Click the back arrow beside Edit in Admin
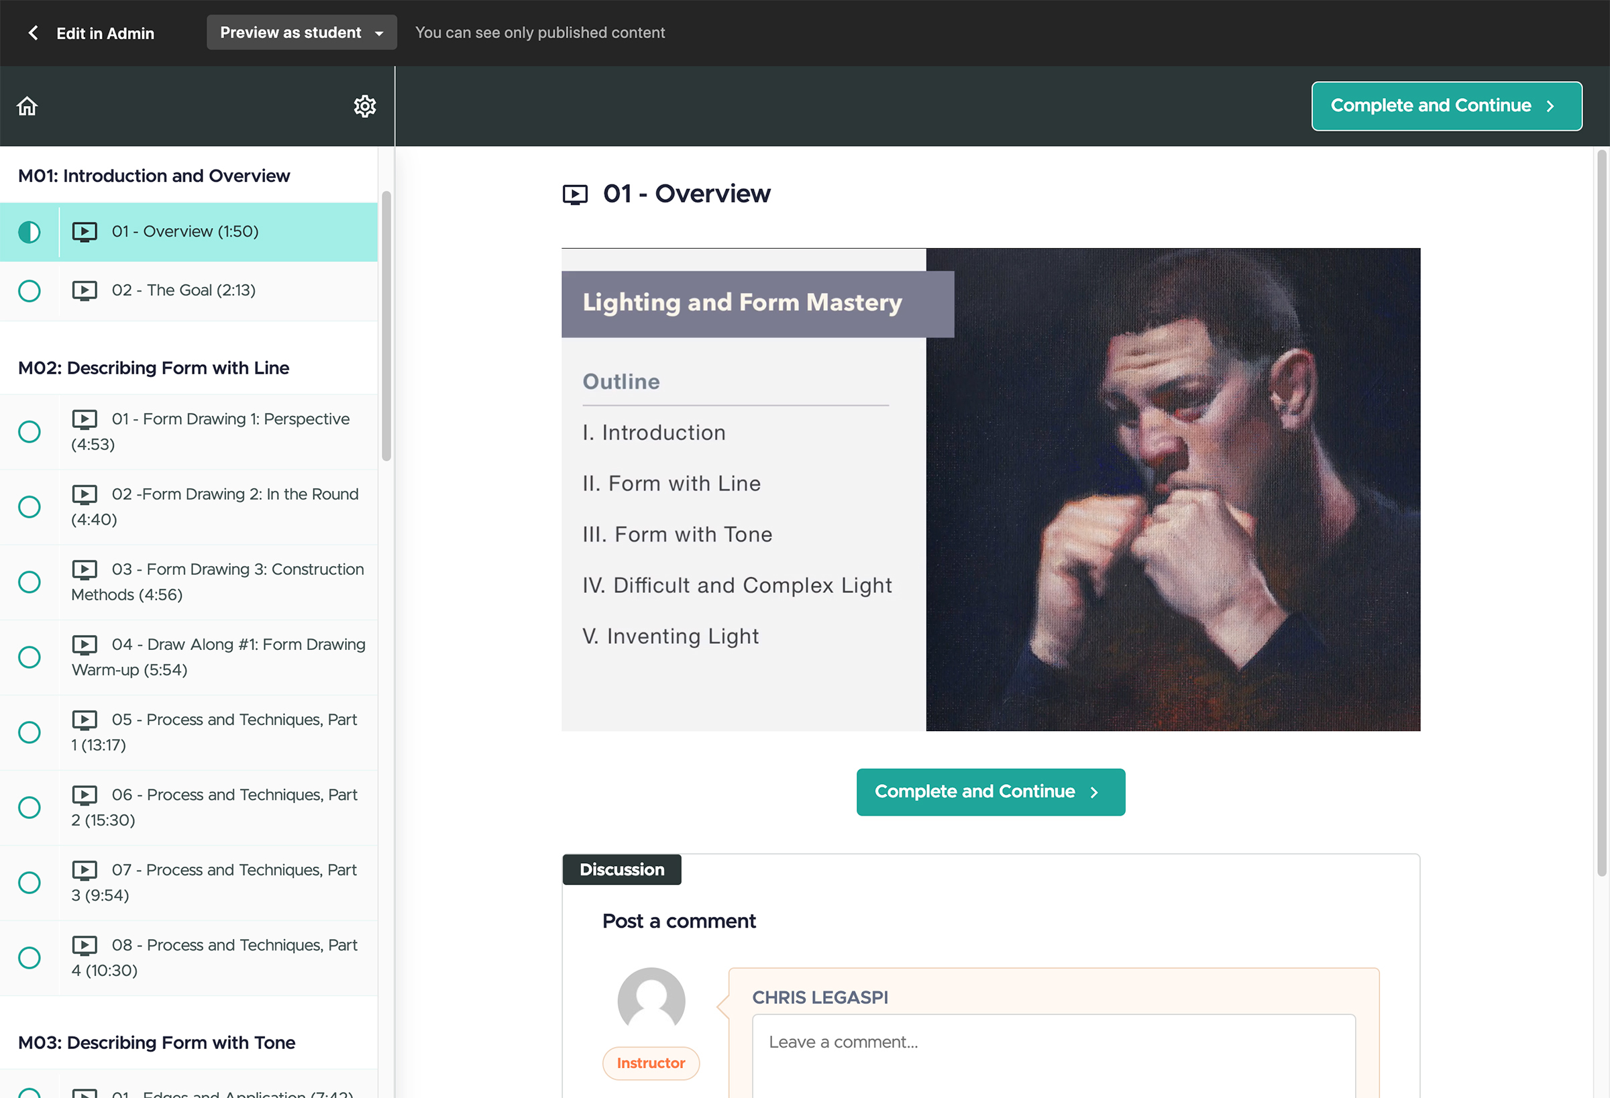The width and height of the screenshot is (1610, 1098). coord(33,33)
